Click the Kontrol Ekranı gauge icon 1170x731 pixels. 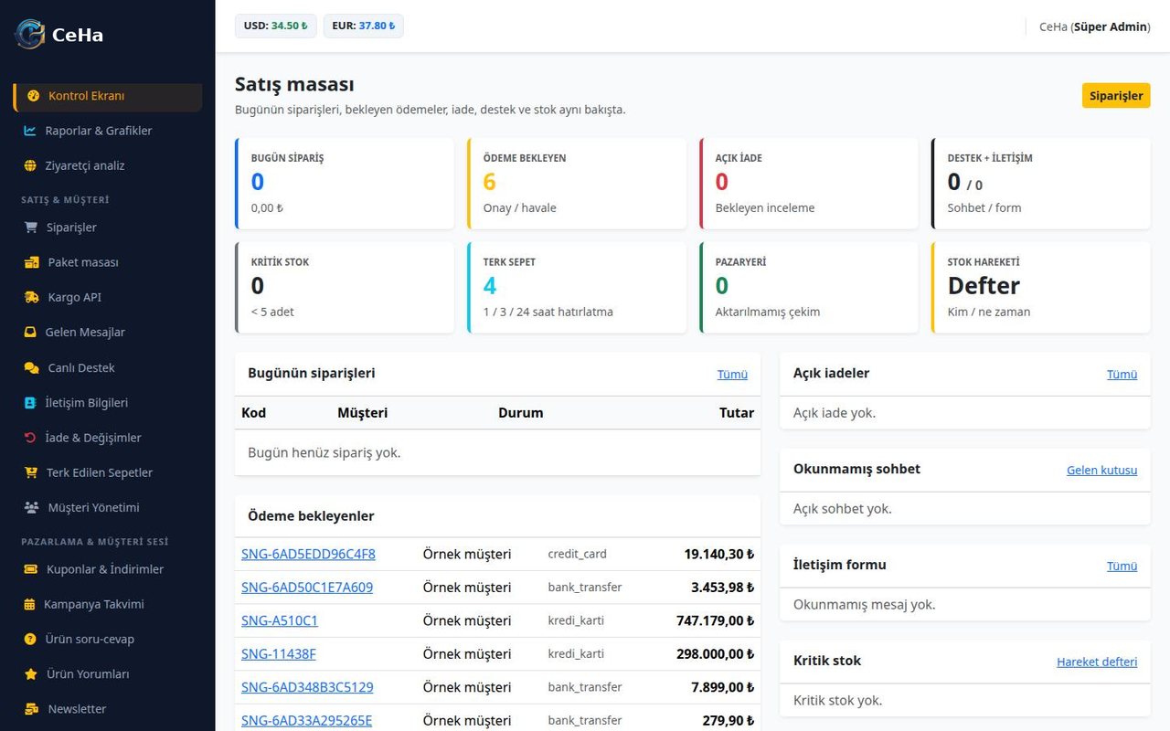(x=34, y=96)
